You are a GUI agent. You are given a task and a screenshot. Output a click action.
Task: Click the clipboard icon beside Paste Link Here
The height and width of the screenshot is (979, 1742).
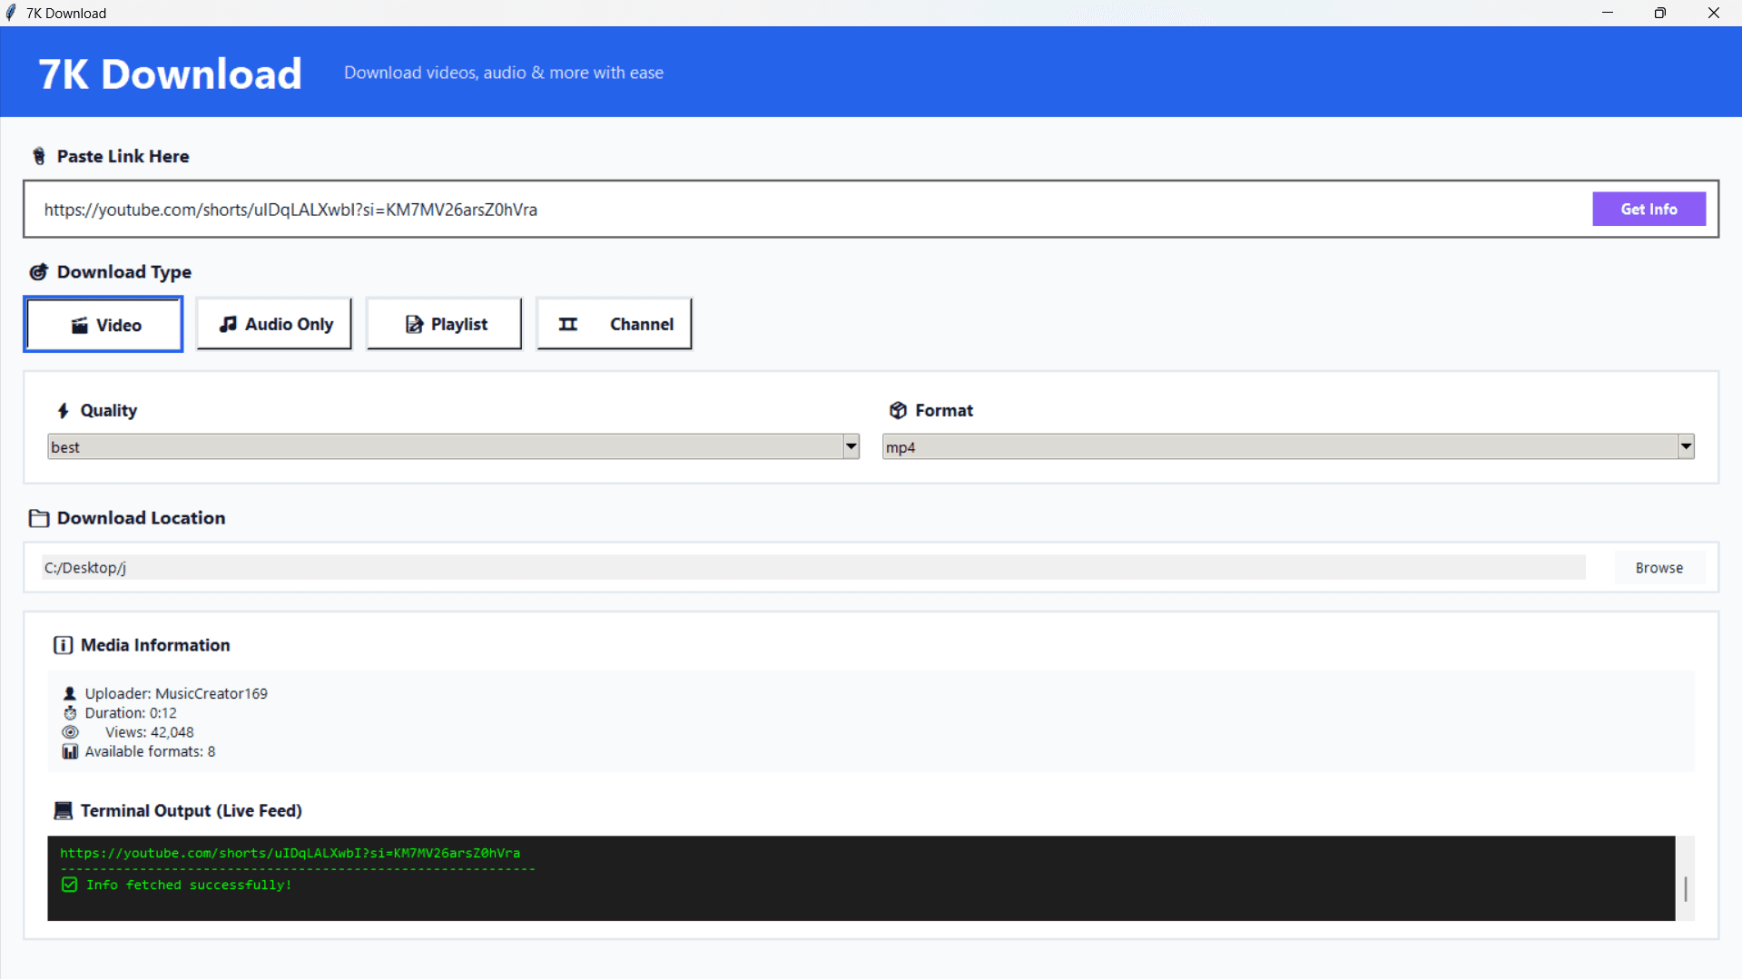pyautogui.click(x=39, y=156)
